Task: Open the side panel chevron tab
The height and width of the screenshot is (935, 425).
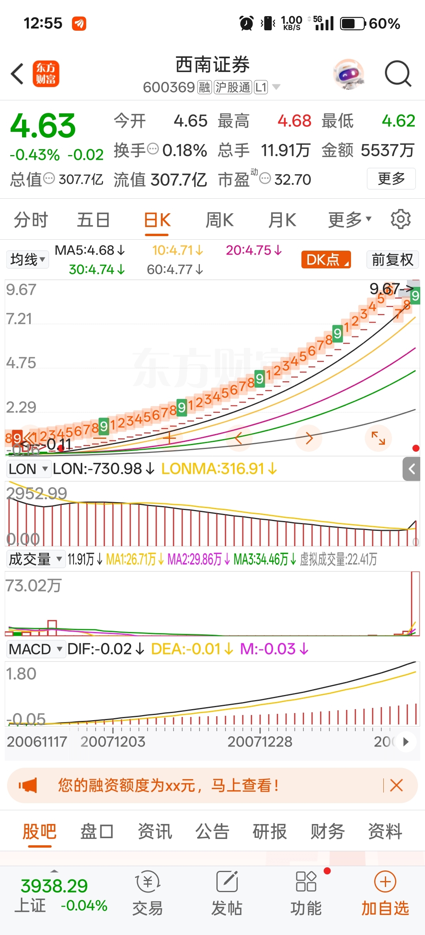Action: [x=412, y=469]
